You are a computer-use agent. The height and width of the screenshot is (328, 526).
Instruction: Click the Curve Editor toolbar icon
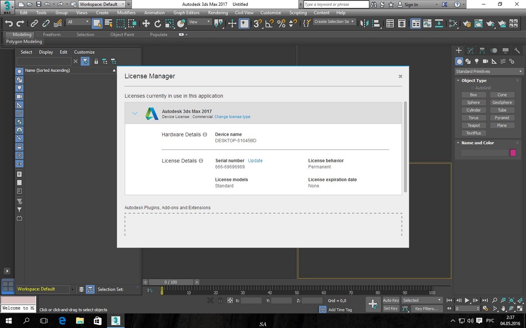click(x=427, y=24)
